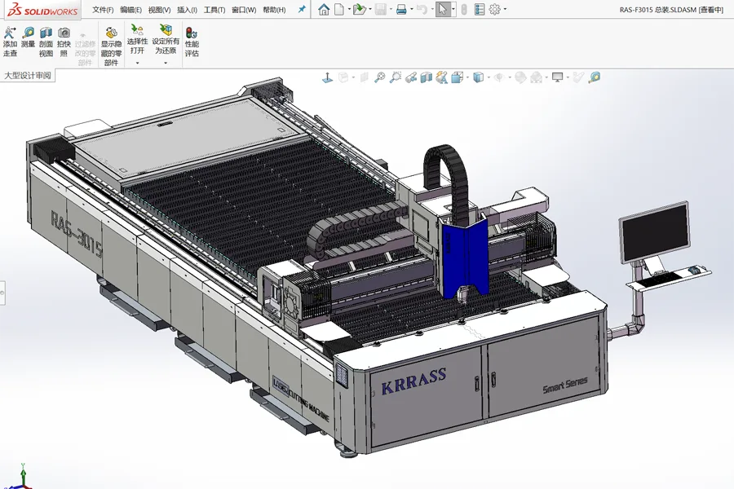Click the Dynamic Annotation Views icon
Image resolution: width=734 pixels, height=489 pixels.
pyautogui.click(x=441, y=77)
